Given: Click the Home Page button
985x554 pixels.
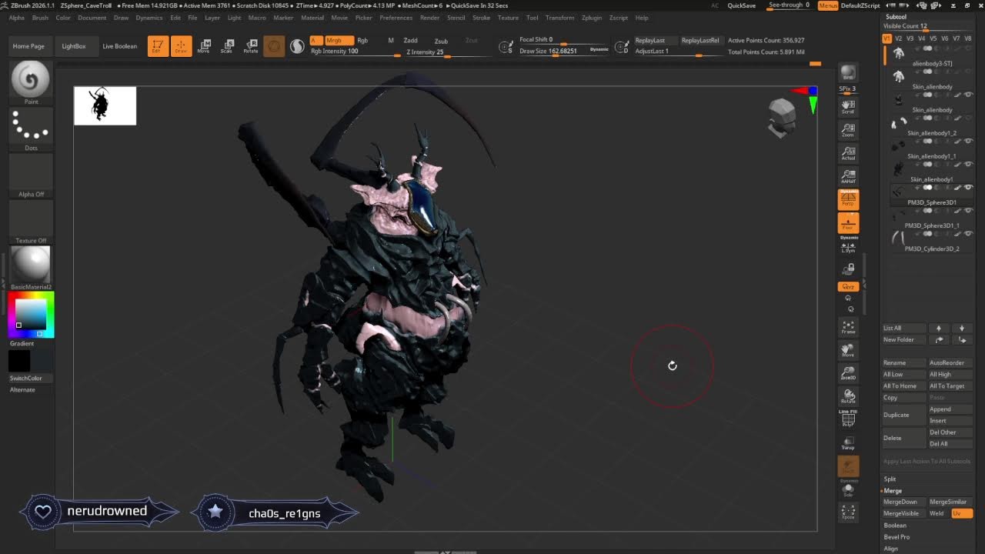Looking at the screenshot, I should tap(28, 46).
